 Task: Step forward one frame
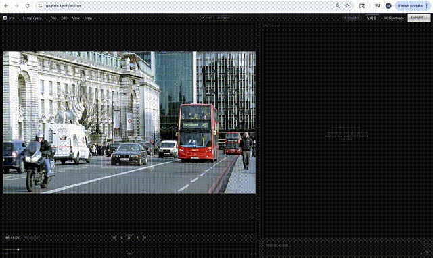[137, 238]
